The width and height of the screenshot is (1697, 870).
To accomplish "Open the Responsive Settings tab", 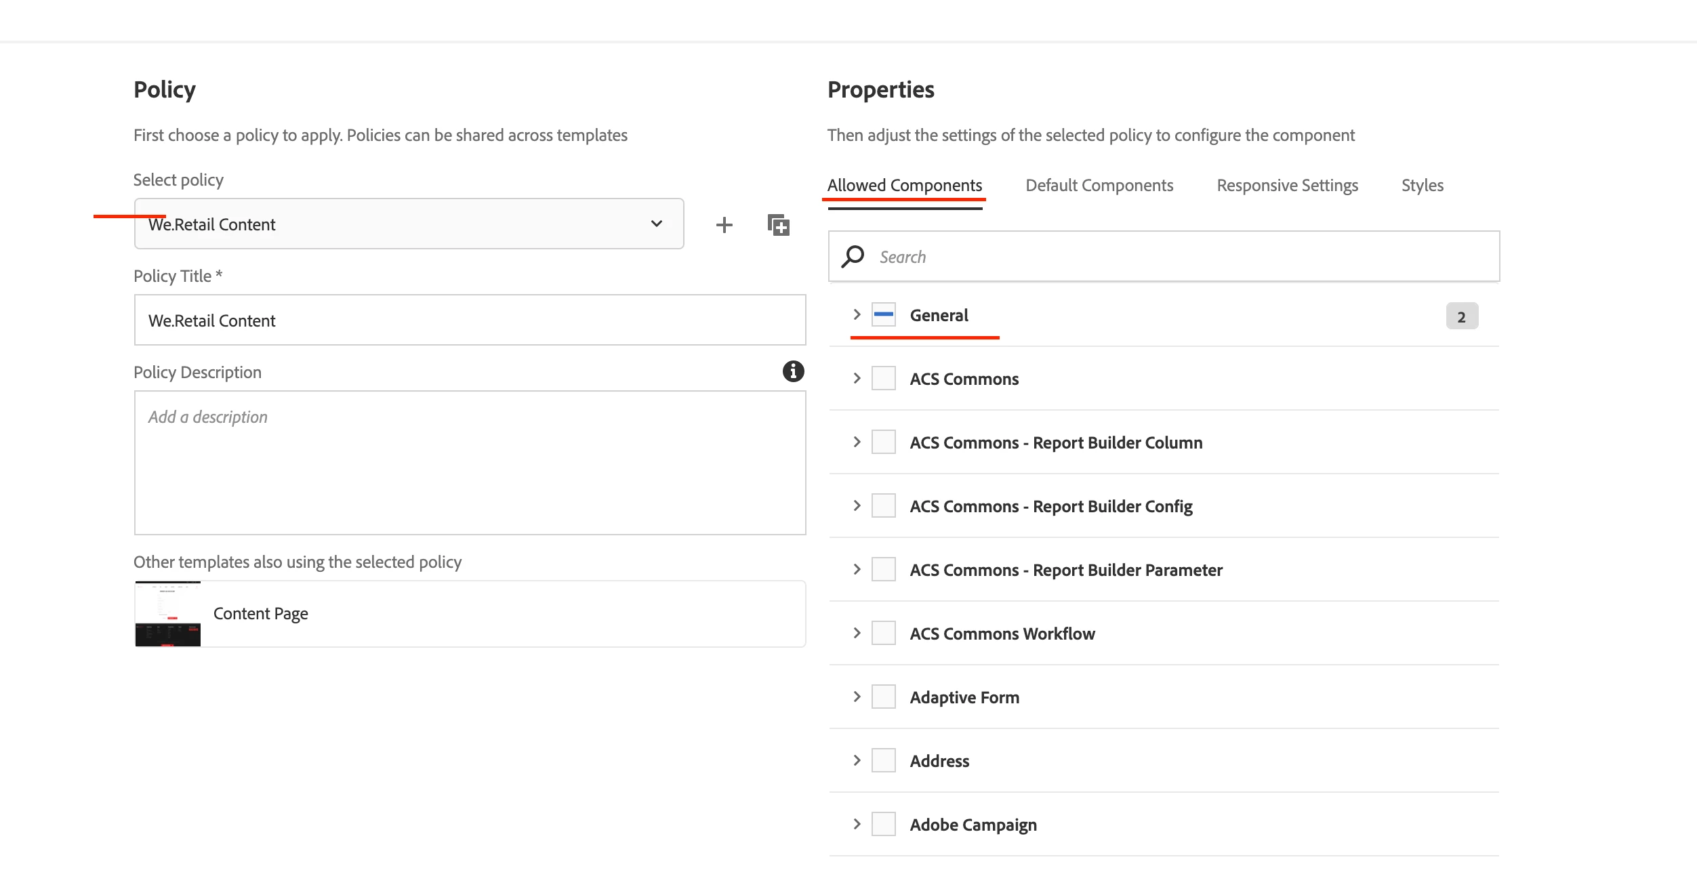I will (1287, 186).
